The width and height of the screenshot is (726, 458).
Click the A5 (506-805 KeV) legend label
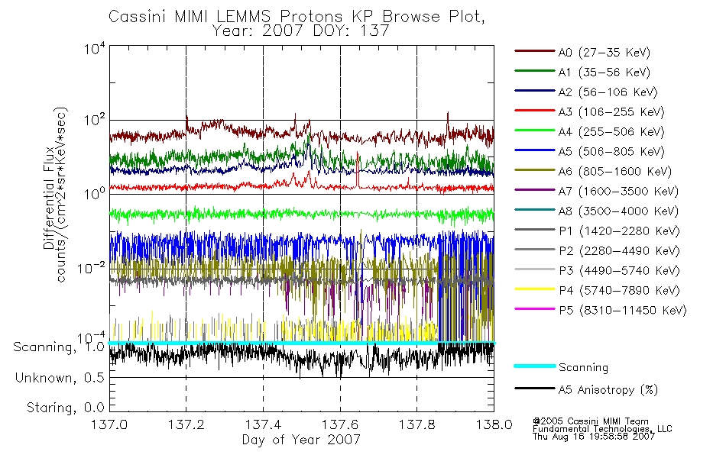pos(611,152)
